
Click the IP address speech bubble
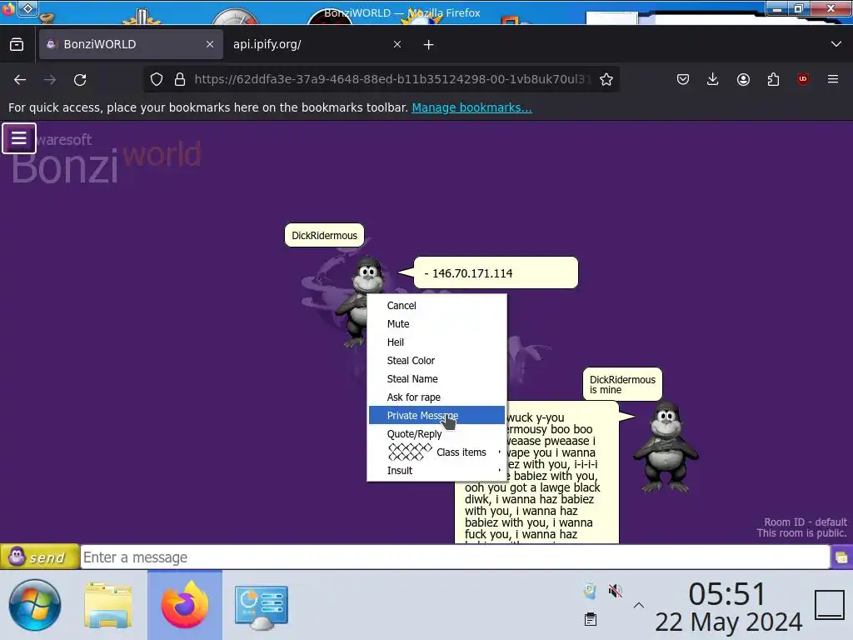point(496,273)
